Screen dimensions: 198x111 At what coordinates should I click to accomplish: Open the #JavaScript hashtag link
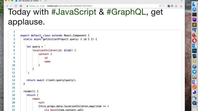74,12
